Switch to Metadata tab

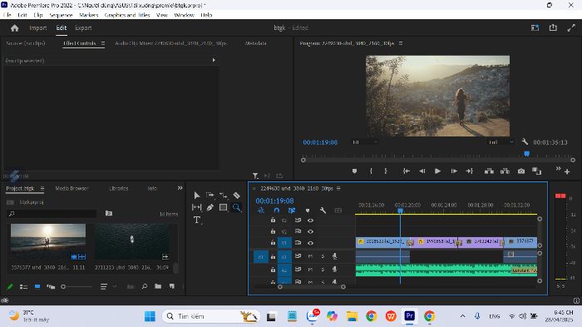pyautogui.click(x=255, y=43)
